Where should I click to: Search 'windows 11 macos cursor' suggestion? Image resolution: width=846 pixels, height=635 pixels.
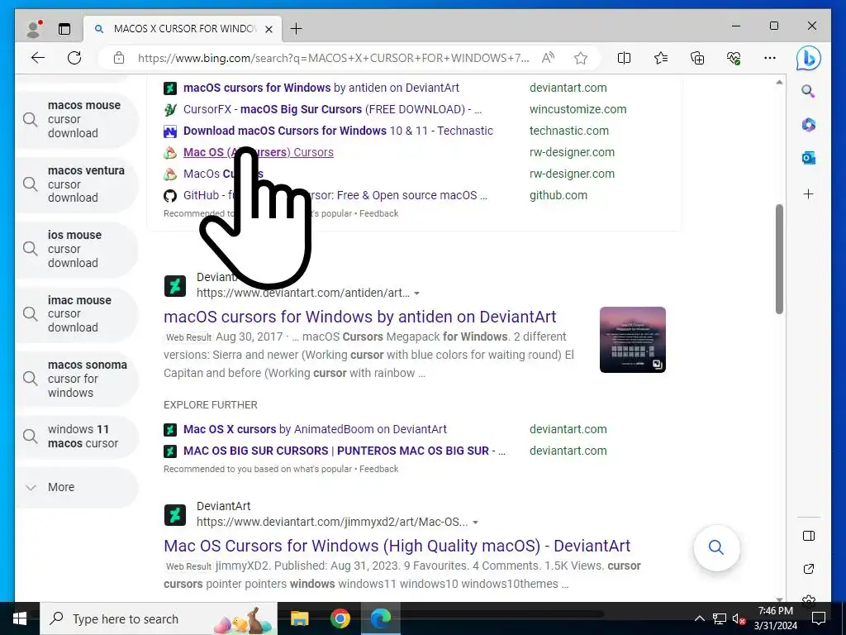pyautogui.click(x=77, y=437)
